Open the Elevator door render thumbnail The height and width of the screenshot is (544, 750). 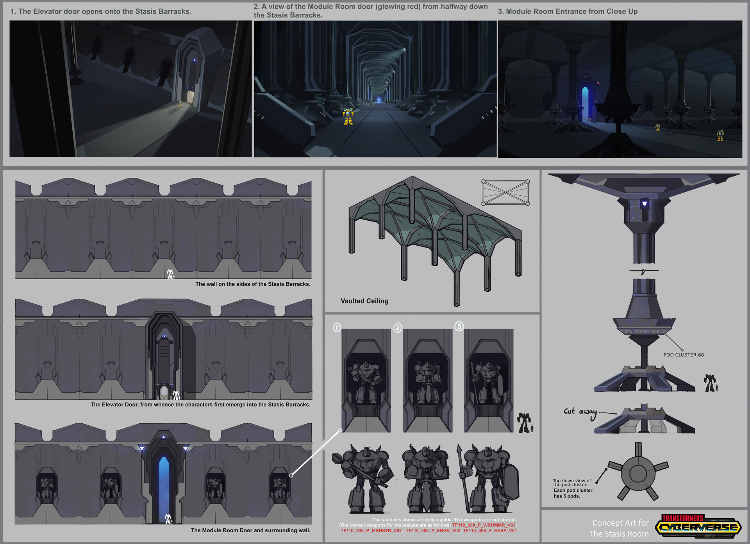pos(130,89)
